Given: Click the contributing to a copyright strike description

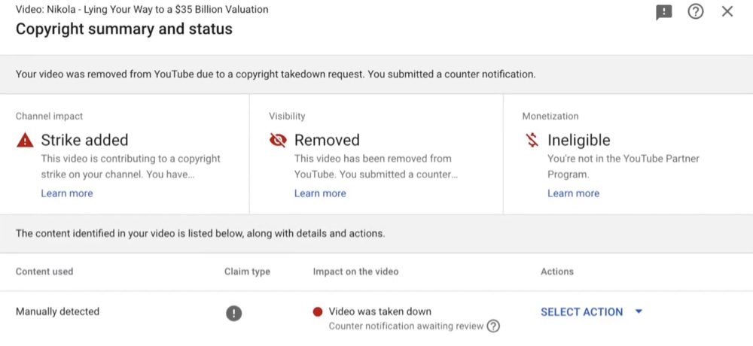Looking at the screenshot, I should point(130,166).
